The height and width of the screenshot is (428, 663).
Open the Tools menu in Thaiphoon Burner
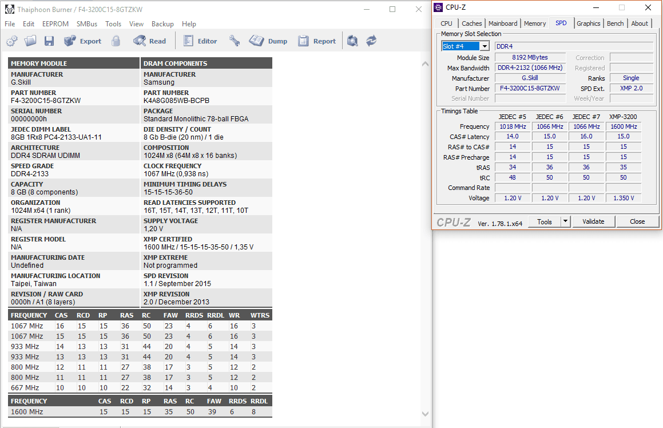tap(113, 24)
